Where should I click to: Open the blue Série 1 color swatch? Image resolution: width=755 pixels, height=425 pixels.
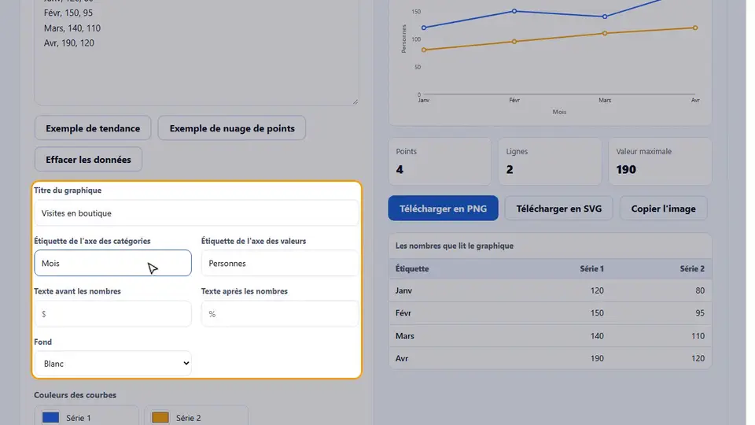(50, 417)
